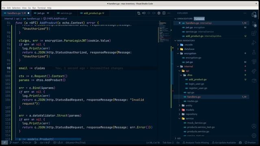Open the Run and Debug view icon
Image resolution: width=260 pixels, height=146 pixels.
pos(254,43)
